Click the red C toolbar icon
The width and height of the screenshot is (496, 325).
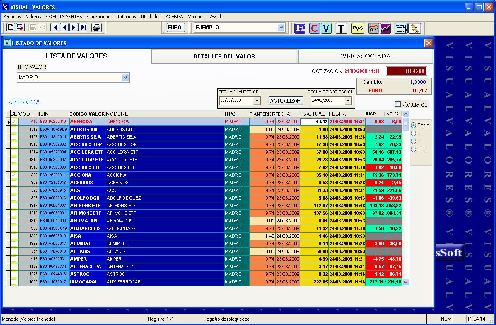click(x=314, y=28)
